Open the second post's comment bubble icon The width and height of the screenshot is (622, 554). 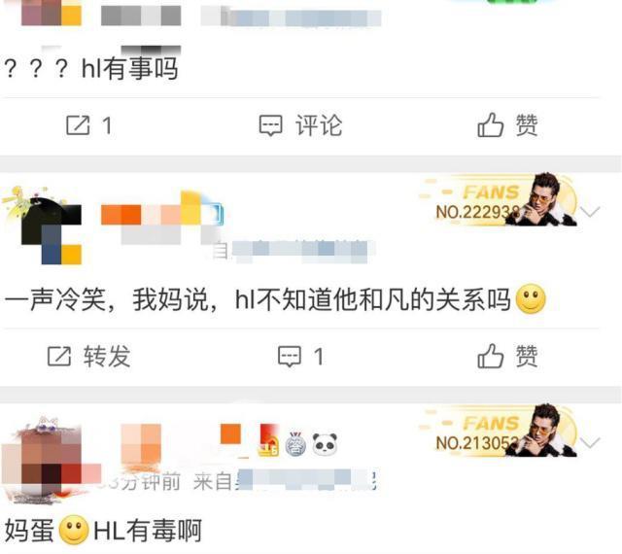click(x=290, y=356)
